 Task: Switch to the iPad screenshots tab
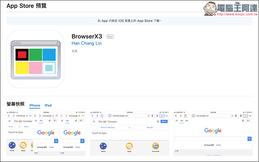point(48,105)
